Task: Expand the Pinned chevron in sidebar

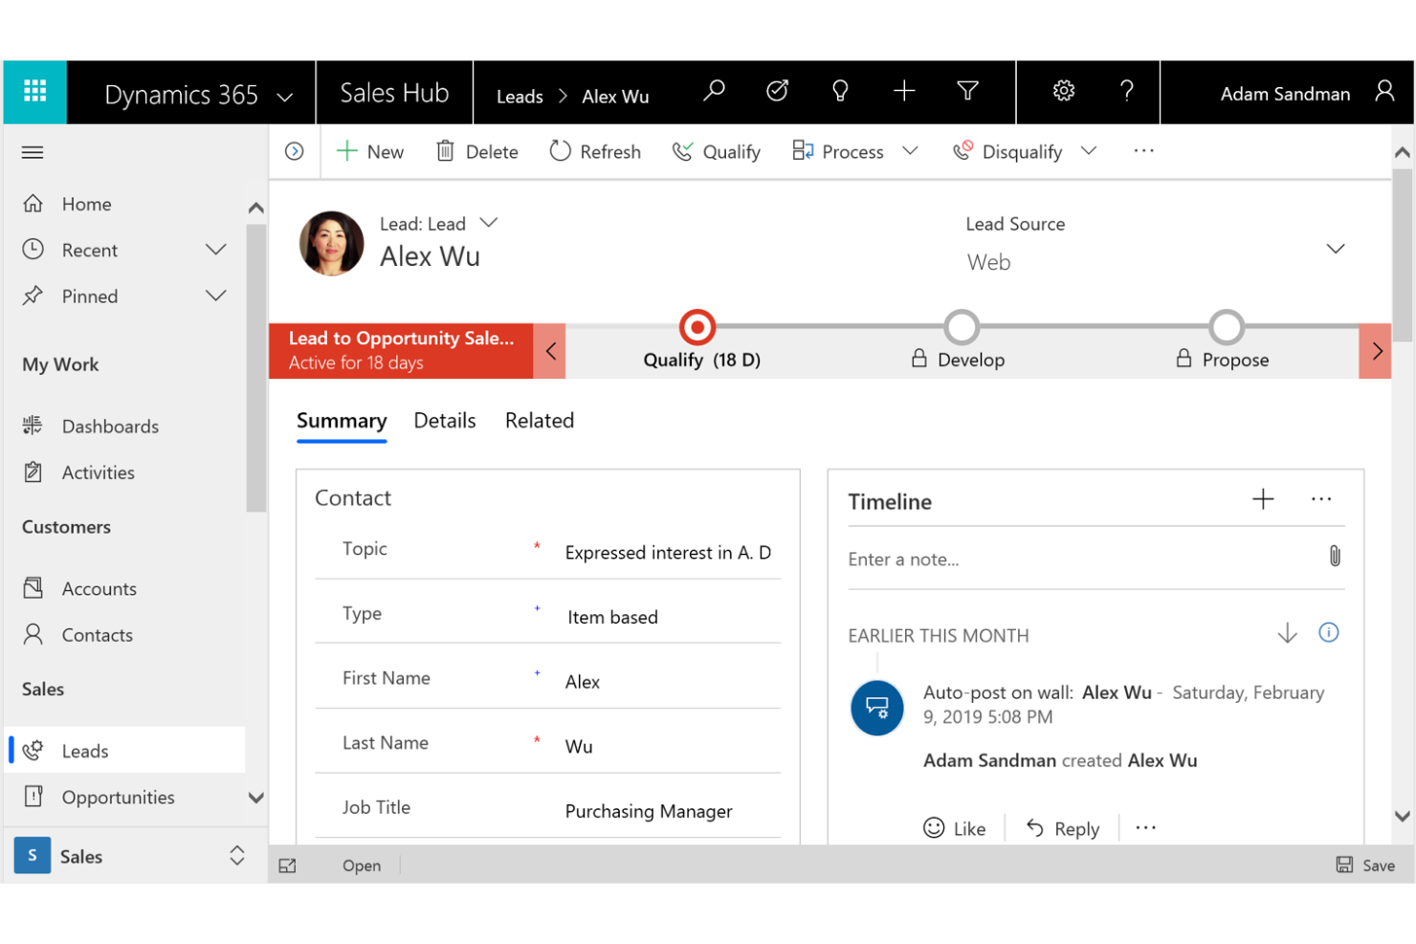Action: [x=216, y=296]
